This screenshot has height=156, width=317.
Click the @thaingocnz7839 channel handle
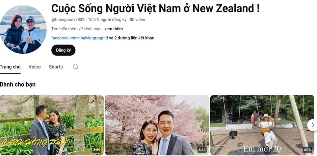tap(68, 20)
